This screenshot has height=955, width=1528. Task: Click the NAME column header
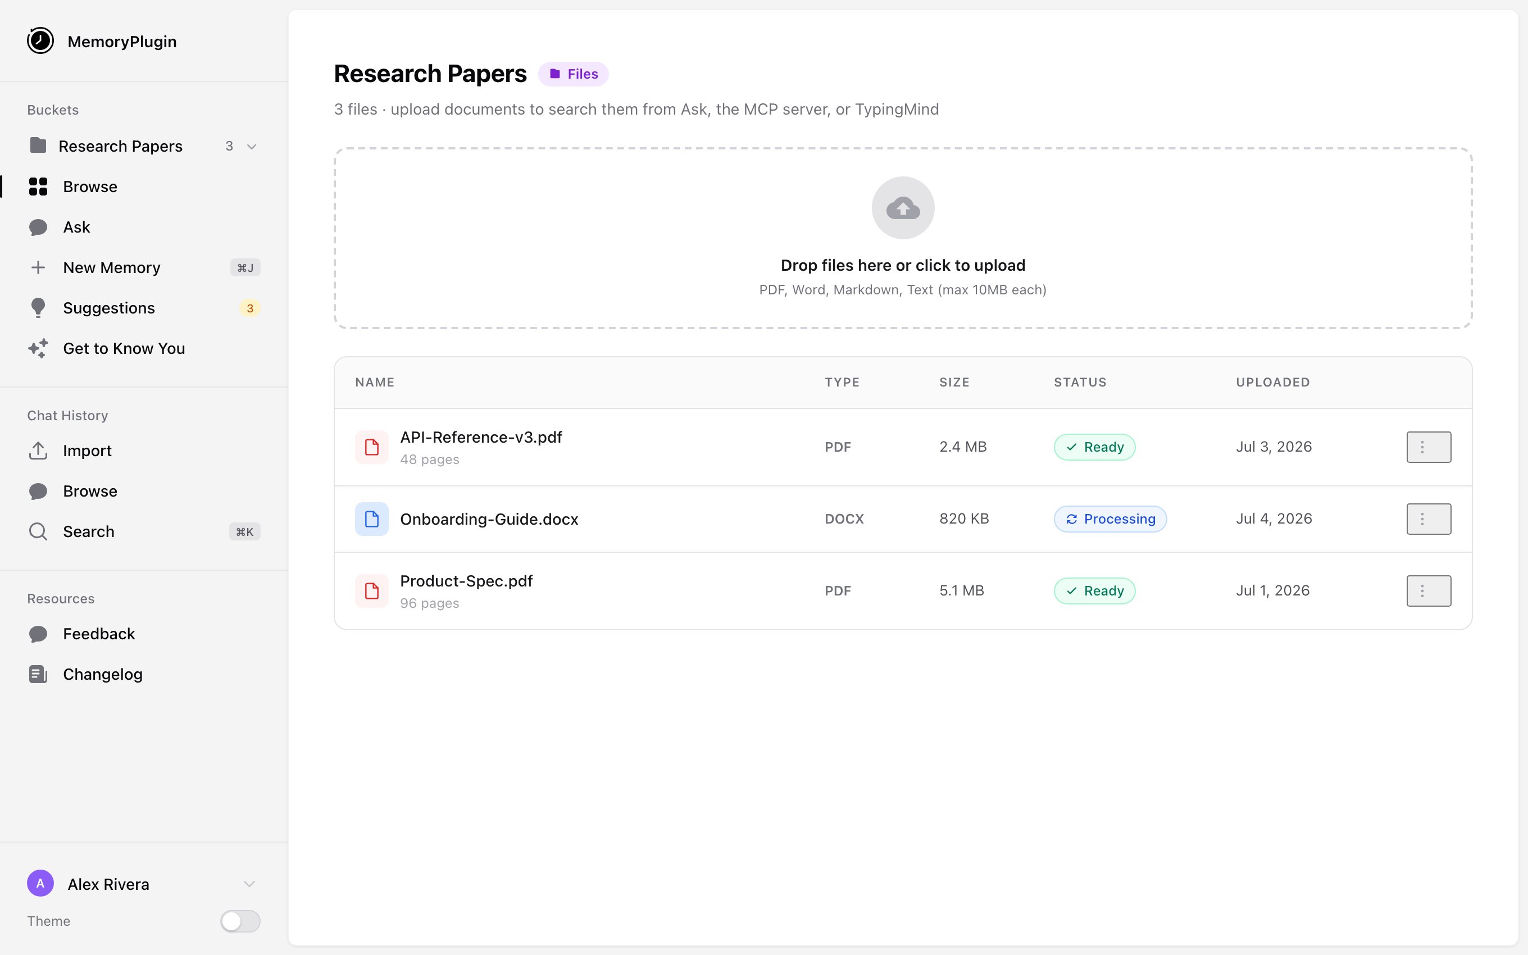click(375, 382)
